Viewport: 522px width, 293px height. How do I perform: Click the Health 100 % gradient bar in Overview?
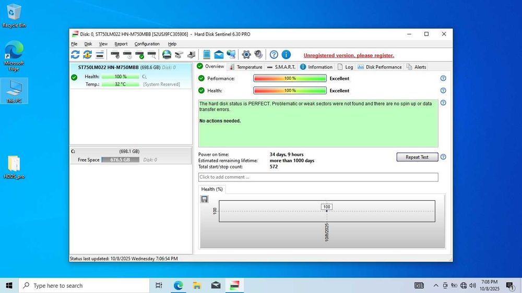click(290, 91)
